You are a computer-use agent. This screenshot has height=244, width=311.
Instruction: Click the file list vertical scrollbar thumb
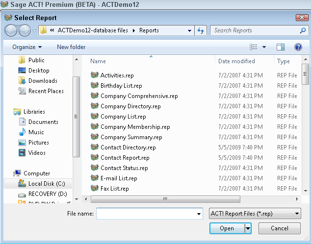point(306,74)
